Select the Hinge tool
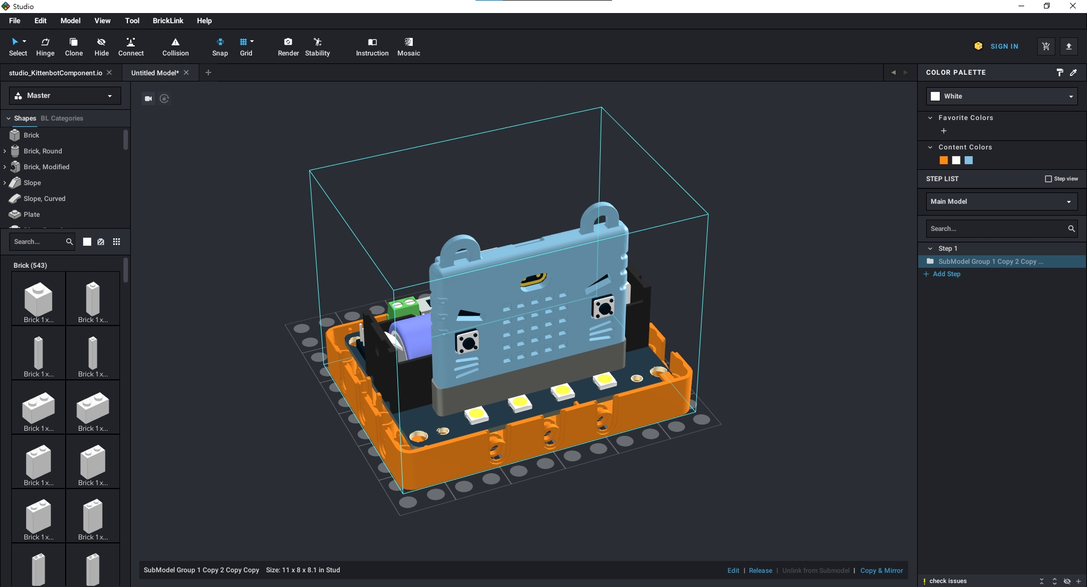The height and width of the screenshot is (587, 1087). 45,46
